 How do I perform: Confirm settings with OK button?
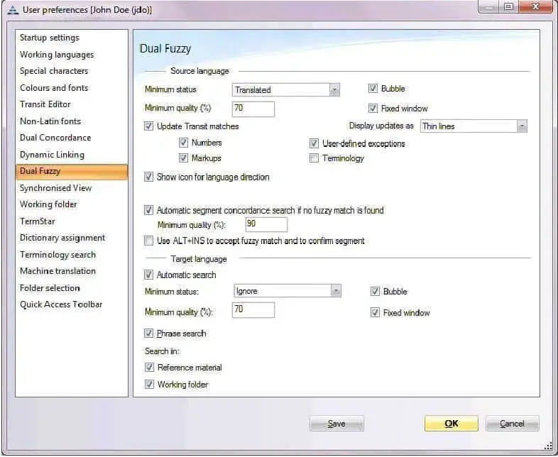coord(452,424)
